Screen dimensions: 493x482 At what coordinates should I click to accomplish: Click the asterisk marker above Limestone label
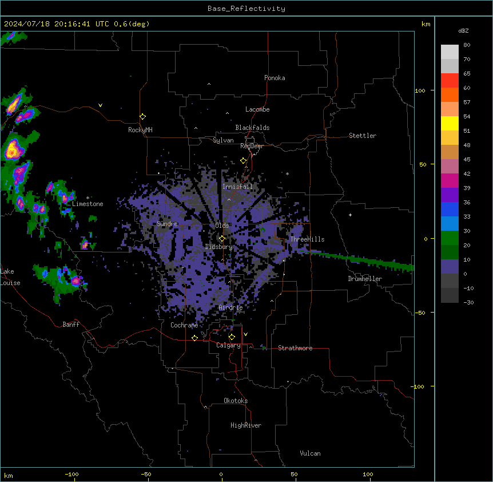(x=88, y=198)
